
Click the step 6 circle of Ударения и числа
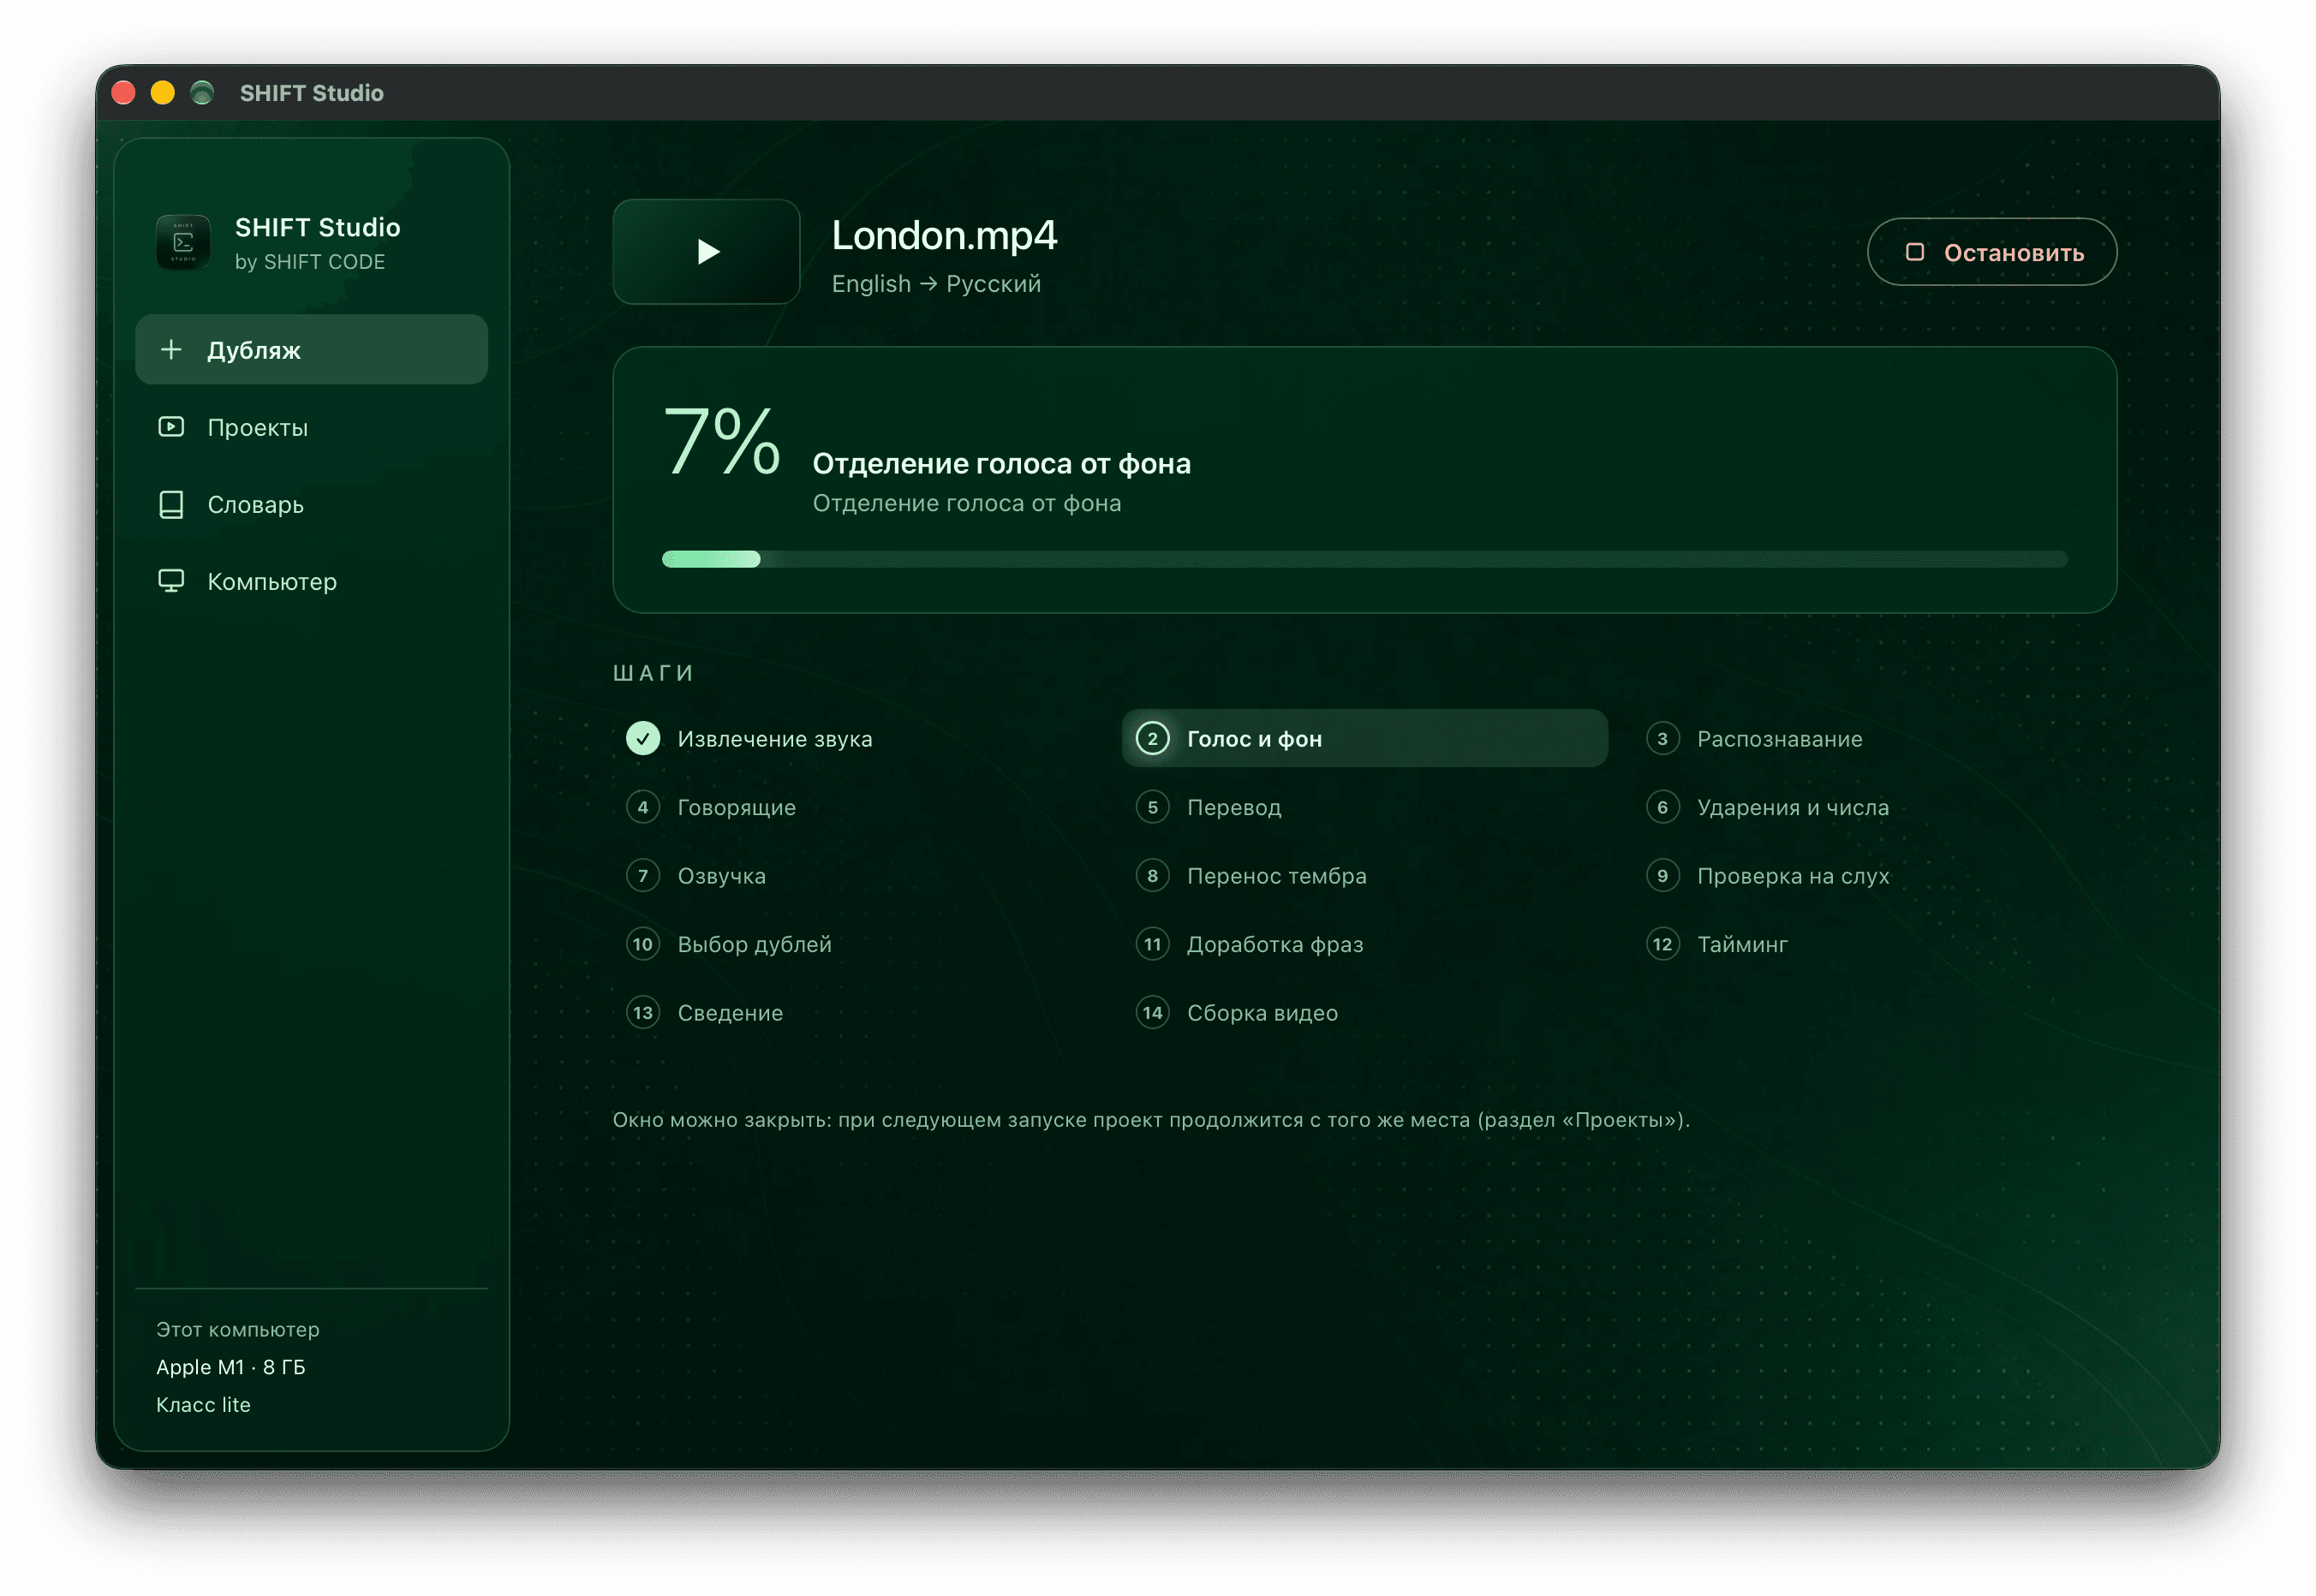[x=1662, y=807]
